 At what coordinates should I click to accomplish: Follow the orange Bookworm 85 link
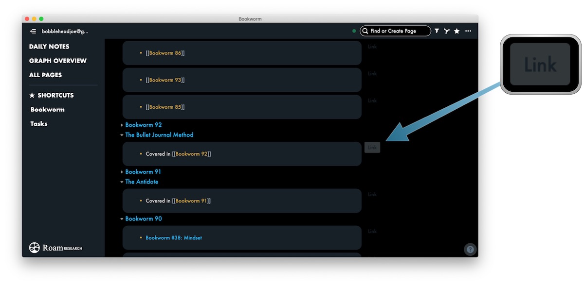165,107
